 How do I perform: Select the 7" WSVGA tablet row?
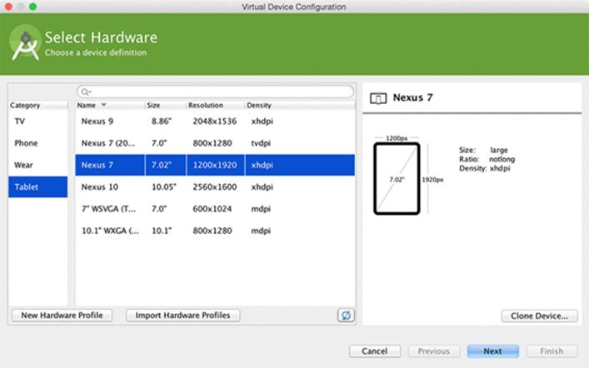pyautogui.click(x=215, y=208)
